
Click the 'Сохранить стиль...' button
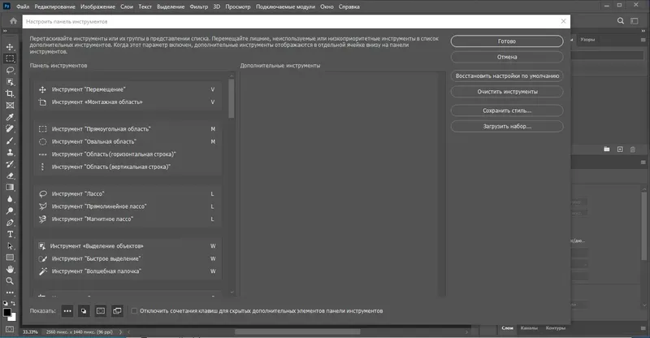[x=507, y=110]
